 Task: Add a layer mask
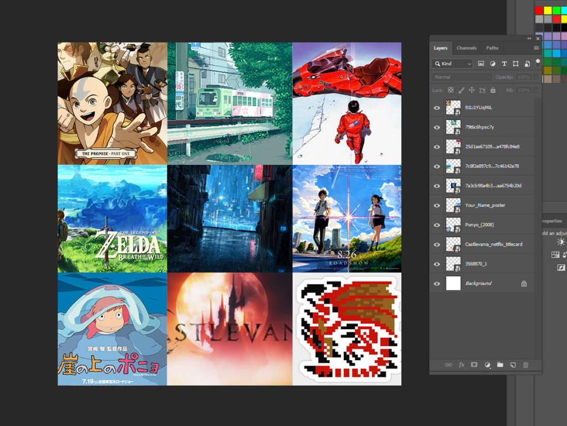pos(474,365)
